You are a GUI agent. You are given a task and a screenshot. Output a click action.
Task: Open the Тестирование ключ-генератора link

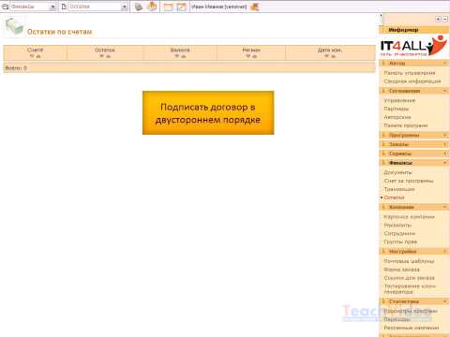pos(410,289)
